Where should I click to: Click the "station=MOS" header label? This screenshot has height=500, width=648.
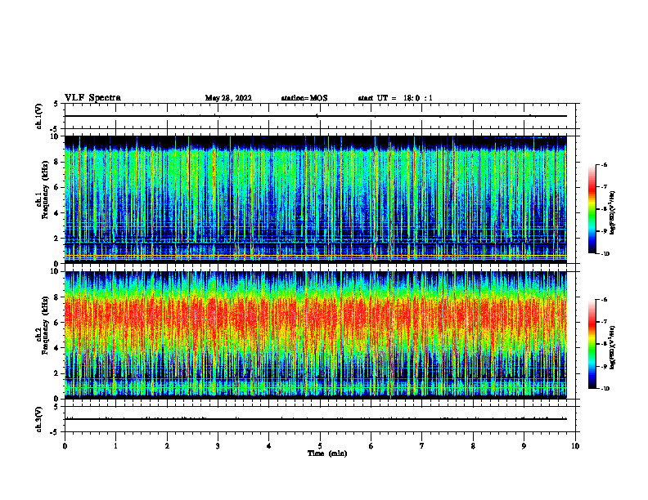304,98
